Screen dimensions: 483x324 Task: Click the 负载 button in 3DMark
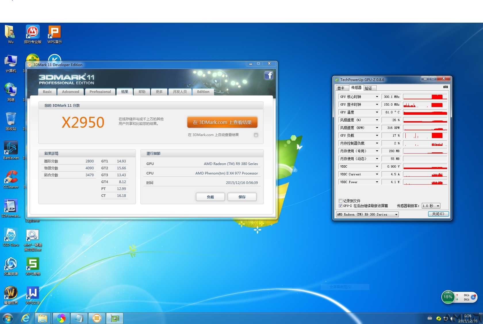pyautogui.click(x=210, y=197)
